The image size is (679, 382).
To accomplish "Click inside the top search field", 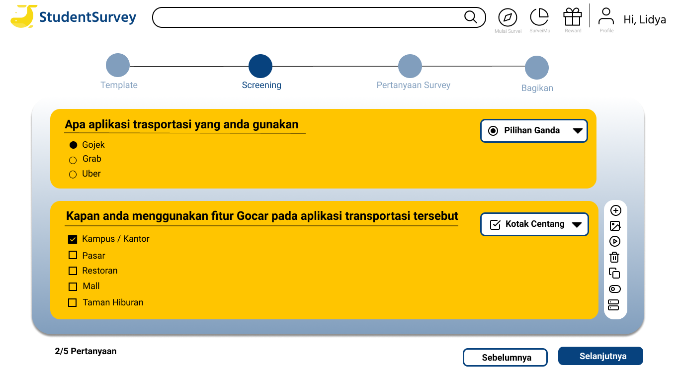I will tap(319, 17).
